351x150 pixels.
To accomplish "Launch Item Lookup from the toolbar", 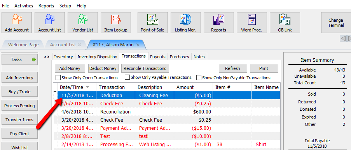I will 116,23.
